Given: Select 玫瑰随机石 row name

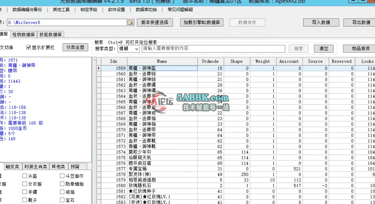Looking at the screenshot, I should (x=162, y=185).
